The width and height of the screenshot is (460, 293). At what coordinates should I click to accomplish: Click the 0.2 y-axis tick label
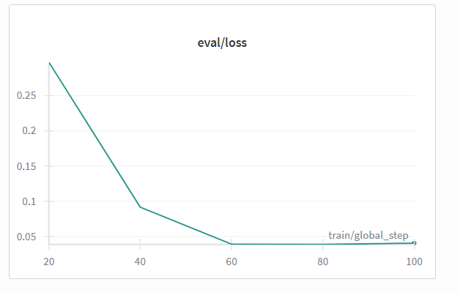[30, 131]
